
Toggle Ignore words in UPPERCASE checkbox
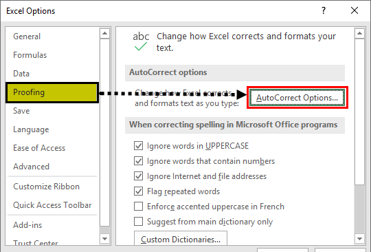(138, 146)
